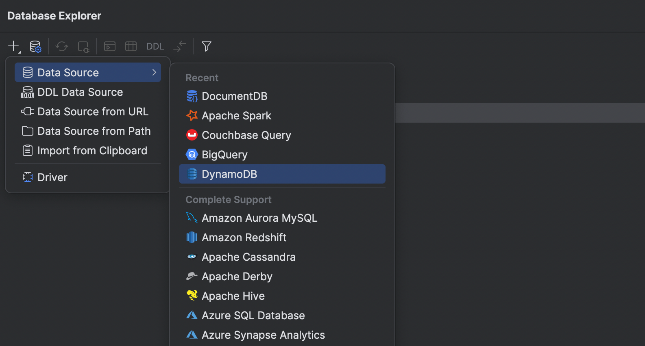Click the Refresh toolbar icon

pyautogui.click(x=62, y=46)
